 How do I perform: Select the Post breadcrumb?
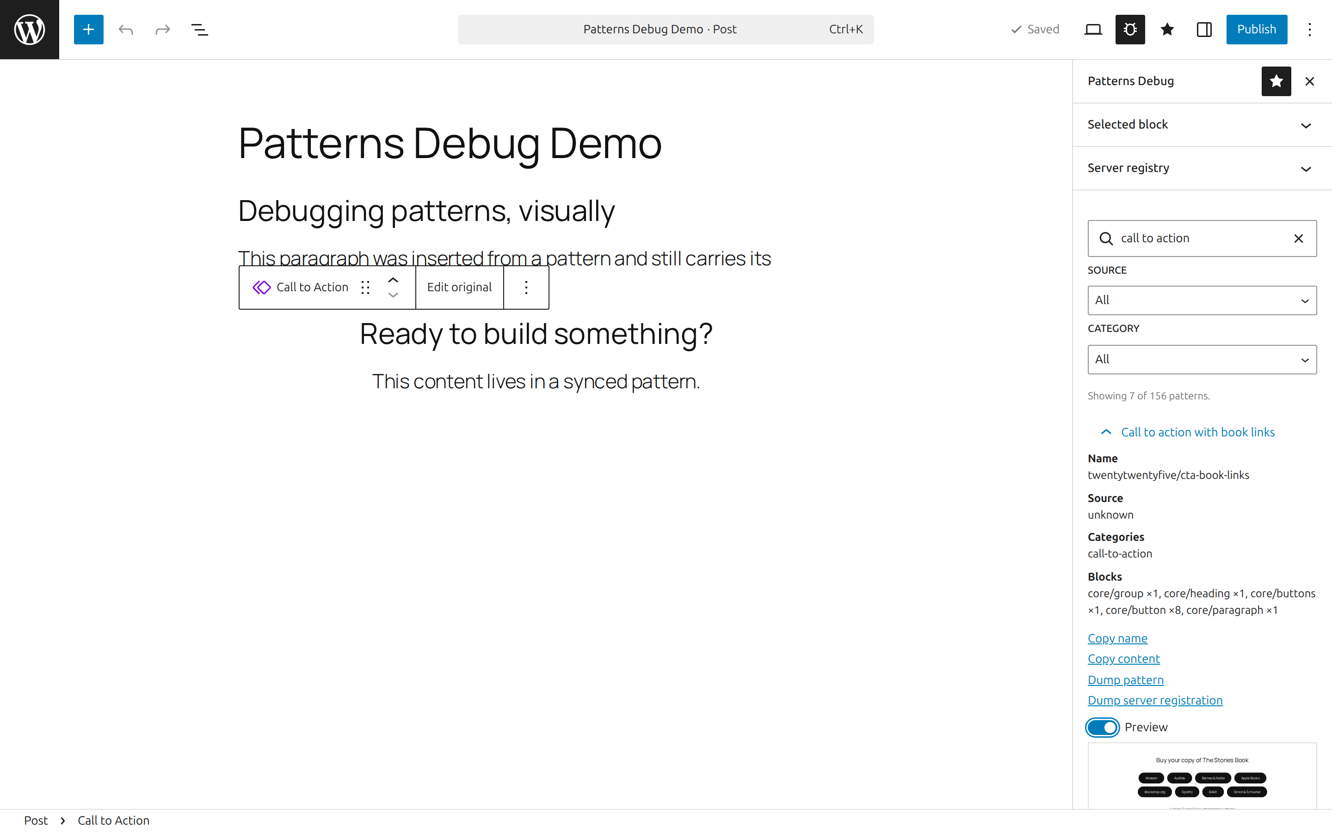coord(36,820)
